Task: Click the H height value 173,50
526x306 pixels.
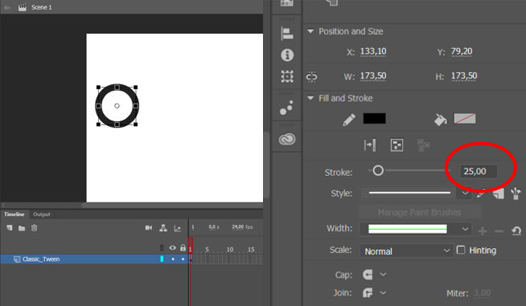Action: (x=464, y=76)
